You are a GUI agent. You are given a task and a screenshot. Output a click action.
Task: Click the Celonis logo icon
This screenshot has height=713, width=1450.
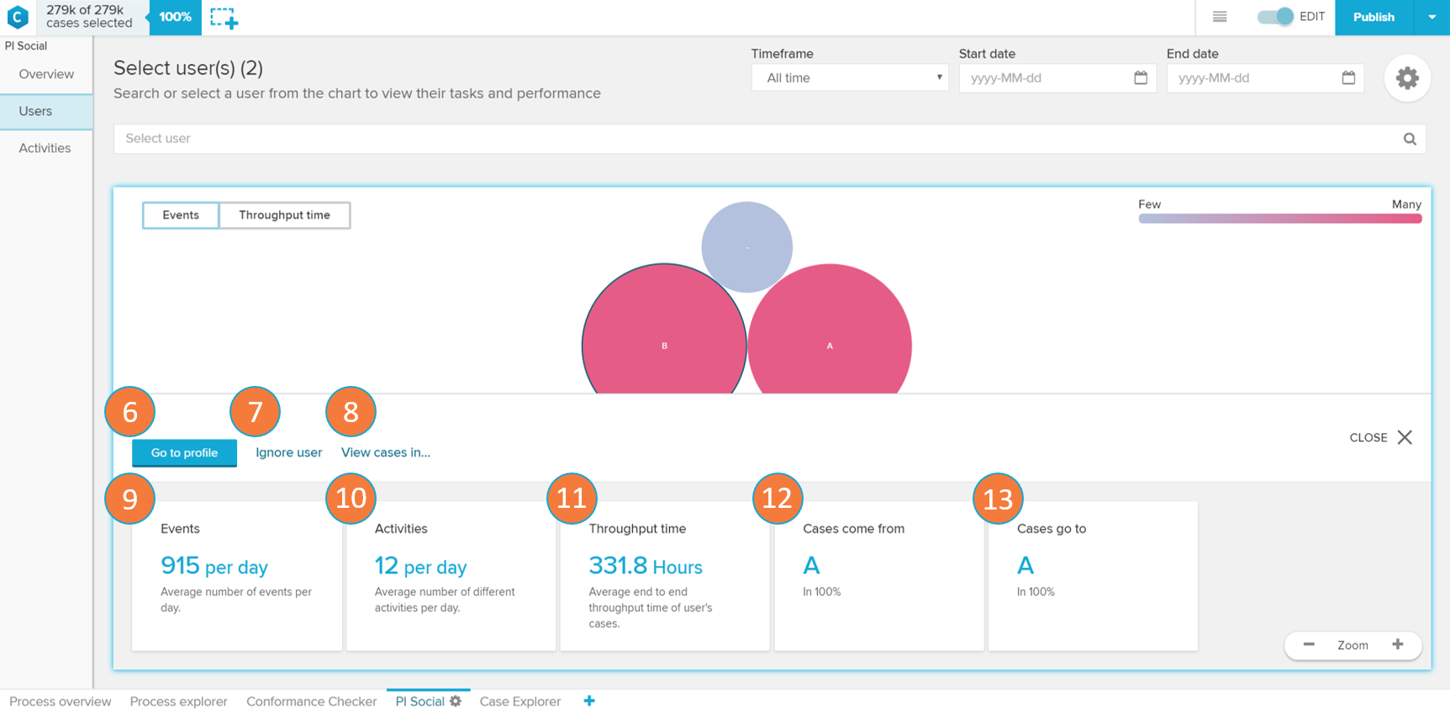pos(18,17)
